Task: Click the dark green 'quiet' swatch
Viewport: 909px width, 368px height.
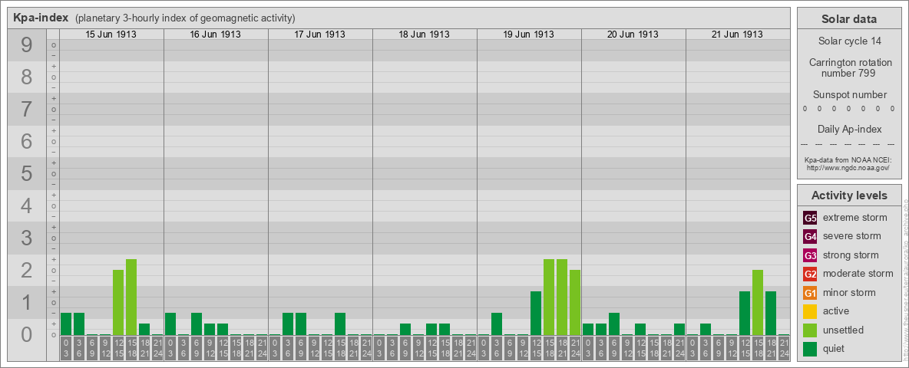Action: (810, 348)
